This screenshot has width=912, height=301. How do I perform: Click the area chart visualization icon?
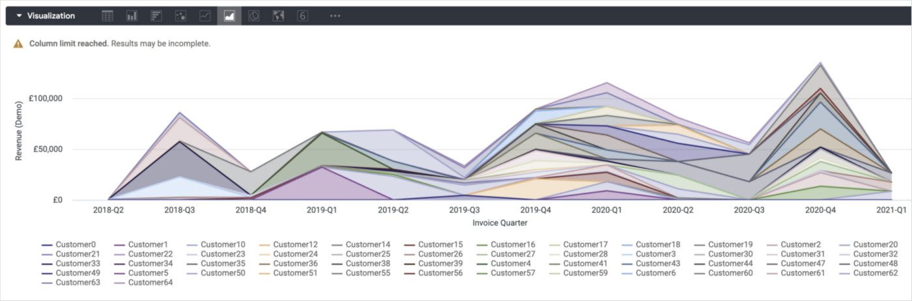(229, 16)
